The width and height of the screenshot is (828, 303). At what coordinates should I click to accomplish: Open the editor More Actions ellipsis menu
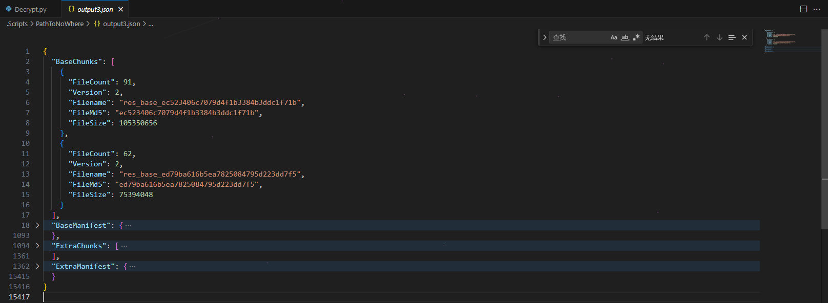(817, 9)
